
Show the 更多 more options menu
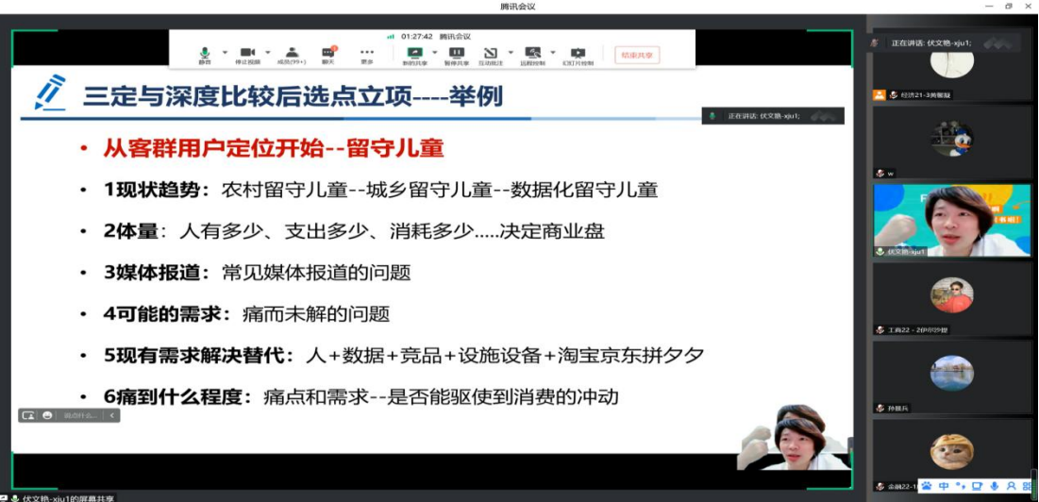click(366, 56)
